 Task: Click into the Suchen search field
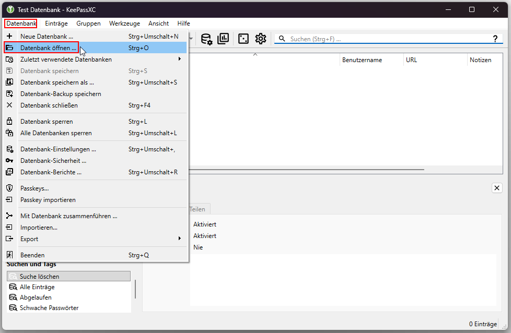click(x=388, y=39)
